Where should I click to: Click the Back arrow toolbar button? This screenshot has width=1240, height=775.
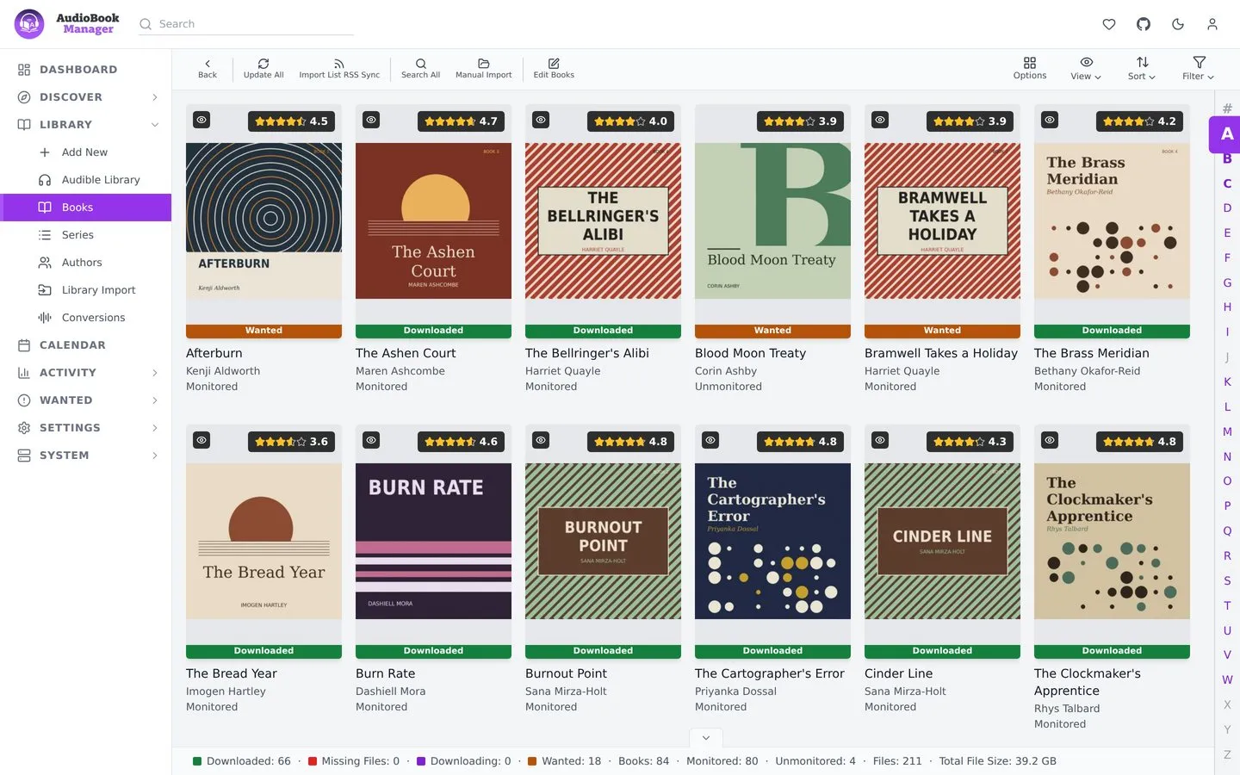tap(208, 69)
